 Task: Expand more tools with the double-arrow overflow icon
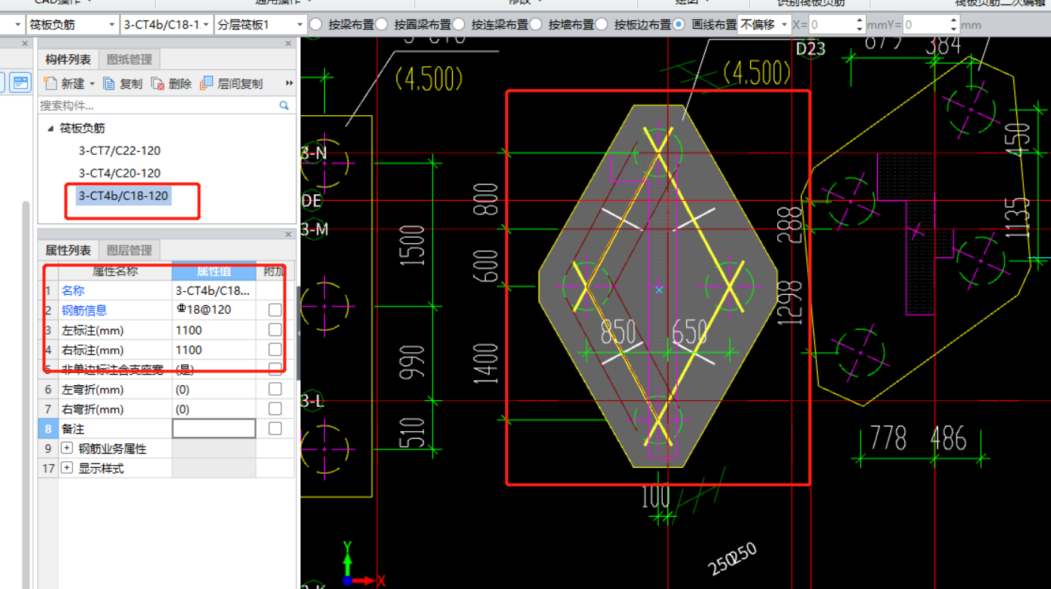(289, 83)
